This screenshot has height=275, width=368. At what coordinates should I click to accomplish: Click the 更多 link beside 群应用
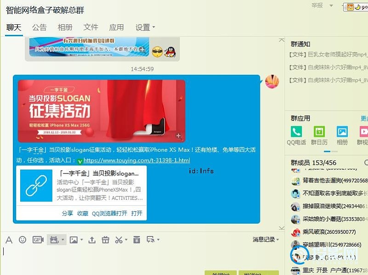point(364,118)
